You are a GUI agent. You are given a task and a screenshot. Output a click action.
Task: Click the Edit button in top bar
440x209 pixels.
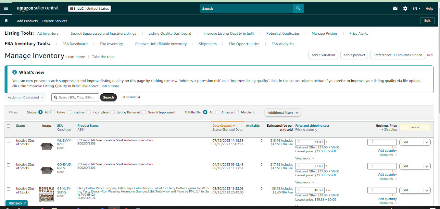(427, 20)
